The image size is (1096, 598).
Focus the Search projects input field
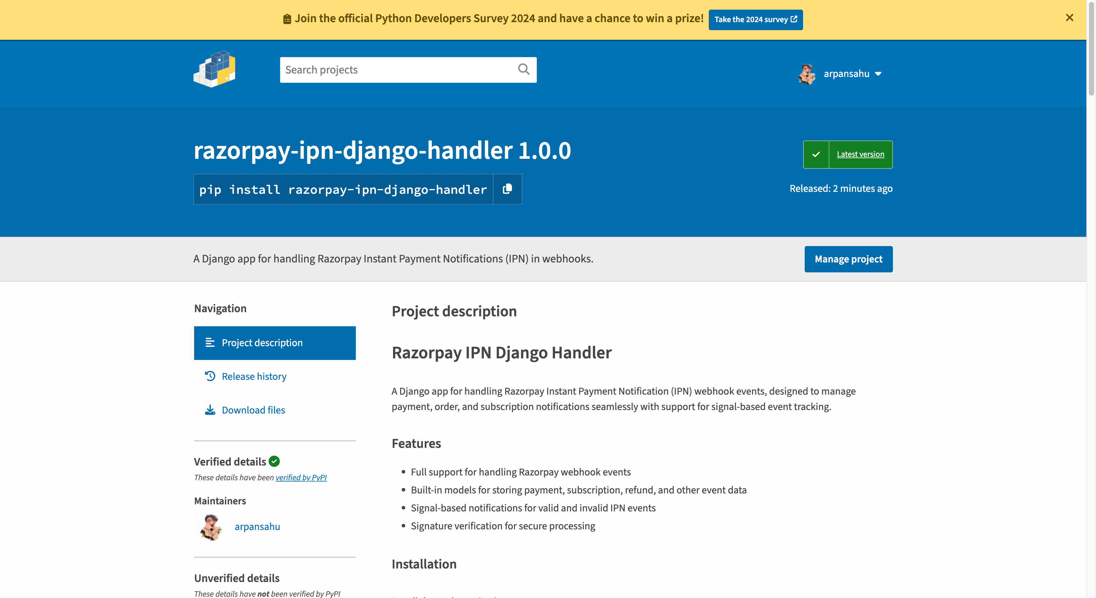(x=396, y=70)
